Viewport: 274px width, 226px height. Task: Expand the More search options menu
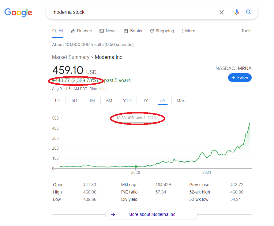coord(188,31)
